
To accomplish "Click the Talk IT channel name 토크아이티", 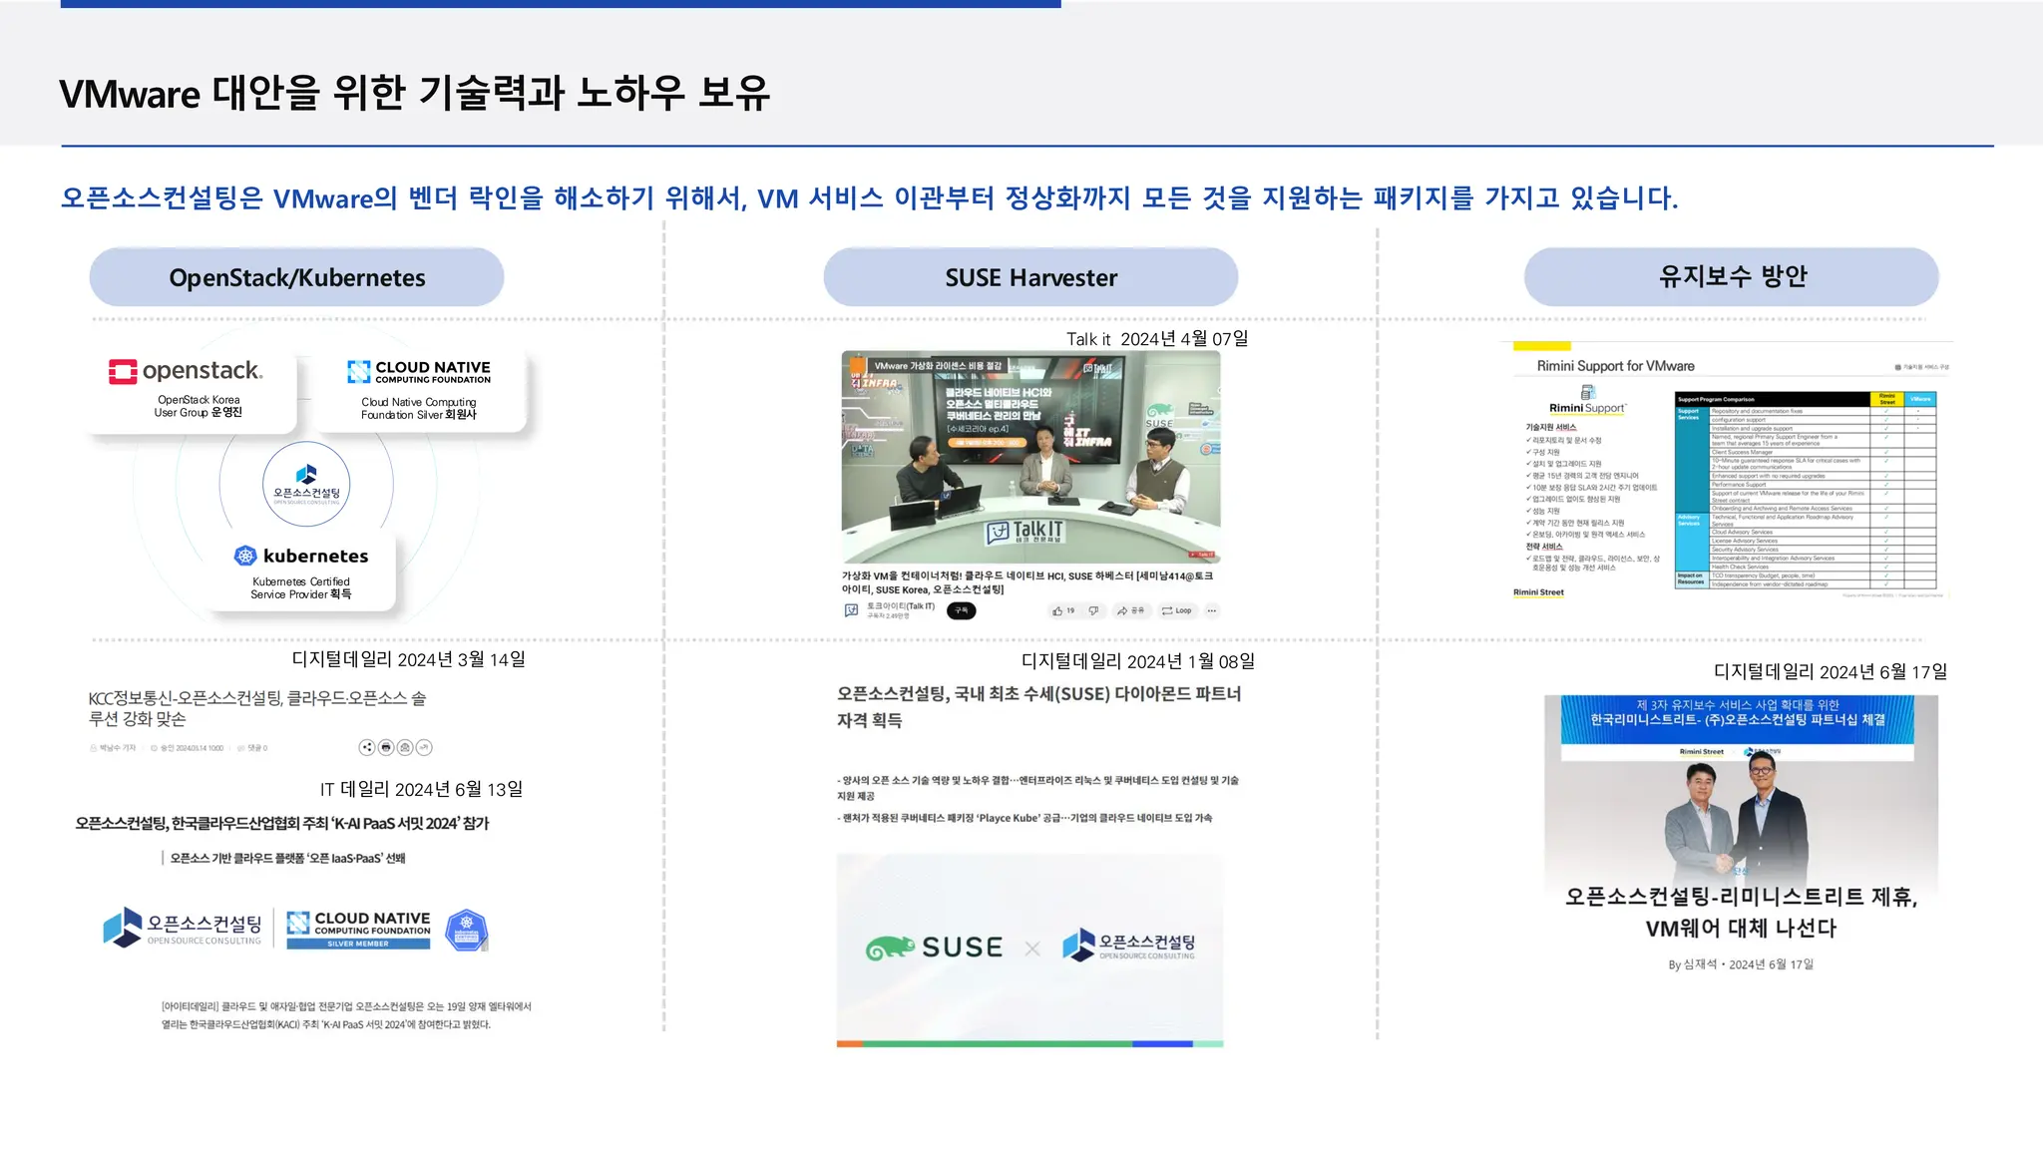I will pyautogui.click(x=900, y=606).
